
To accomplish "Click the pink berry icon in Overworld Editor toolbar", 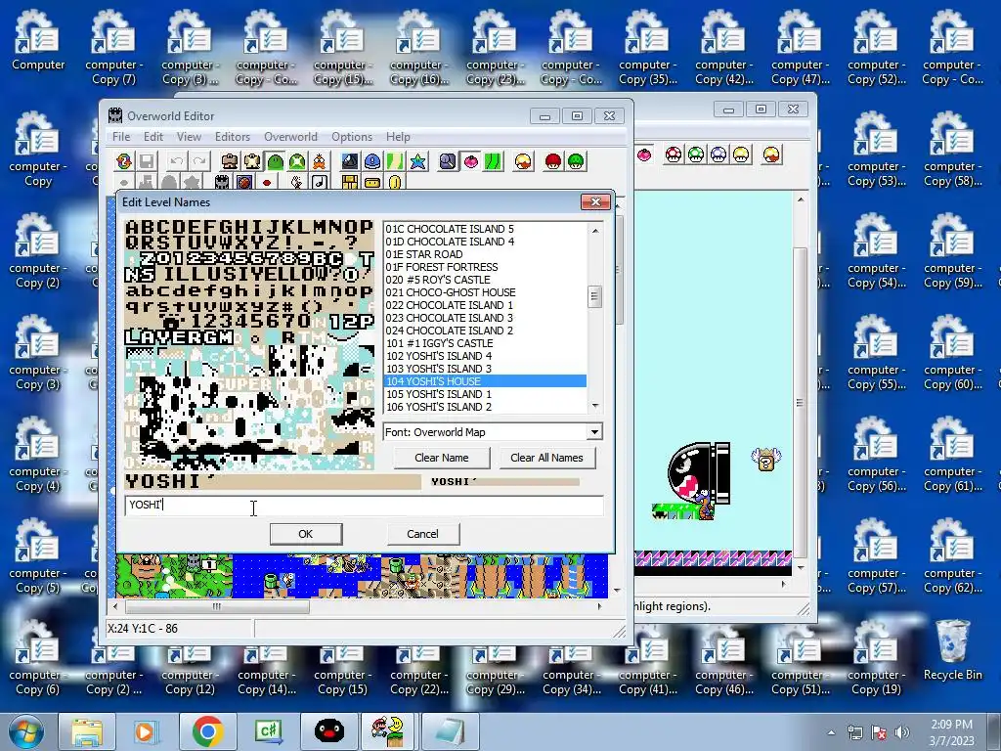I will tap(470, 161).
